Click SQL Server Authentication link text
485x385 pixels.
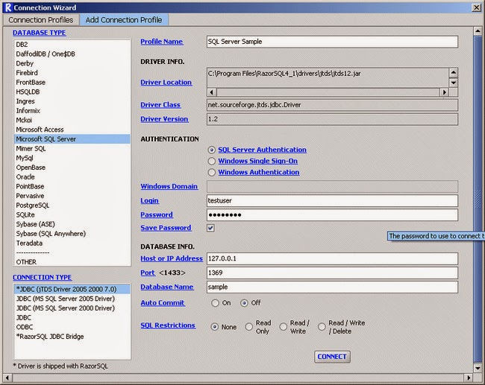(263, 150)
